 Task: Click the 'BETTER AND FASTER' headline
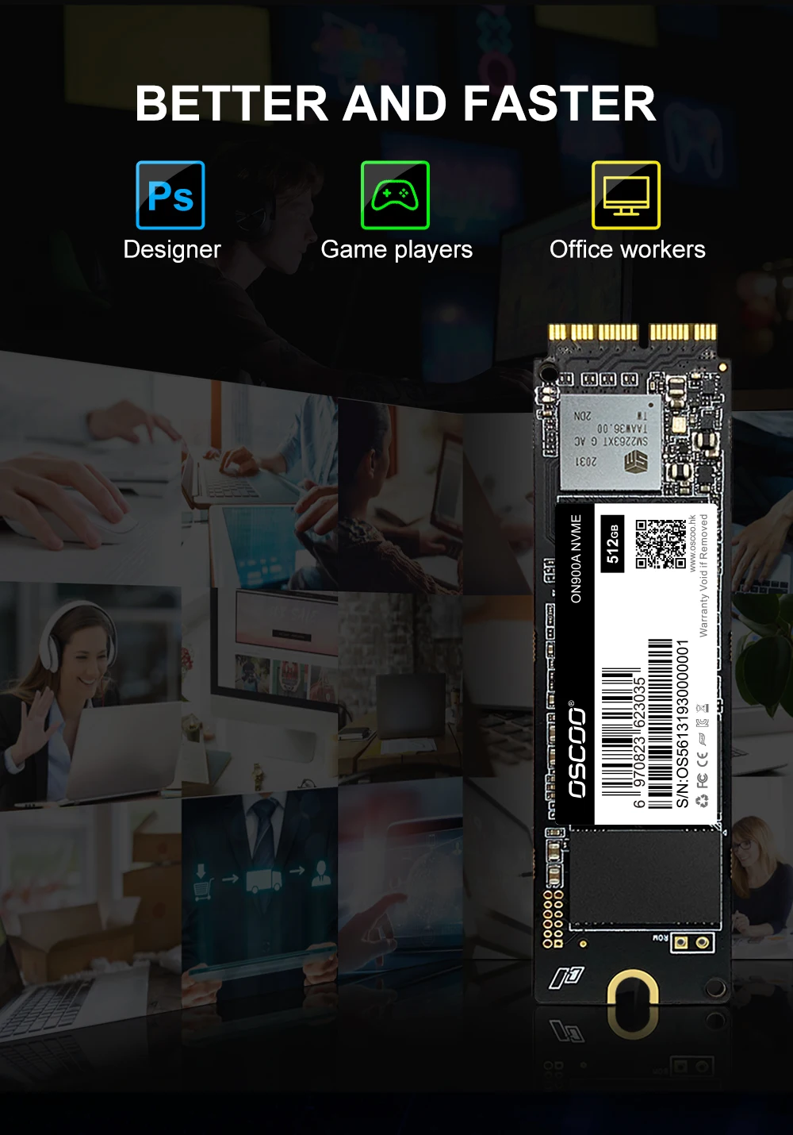[396, 103]
